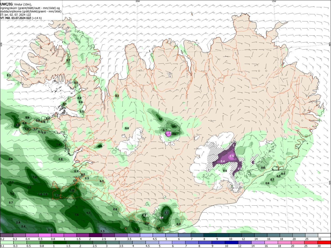Click the white 0.5 value inside the purple snow area
This screenshot has width=331, height=248.
232,156
